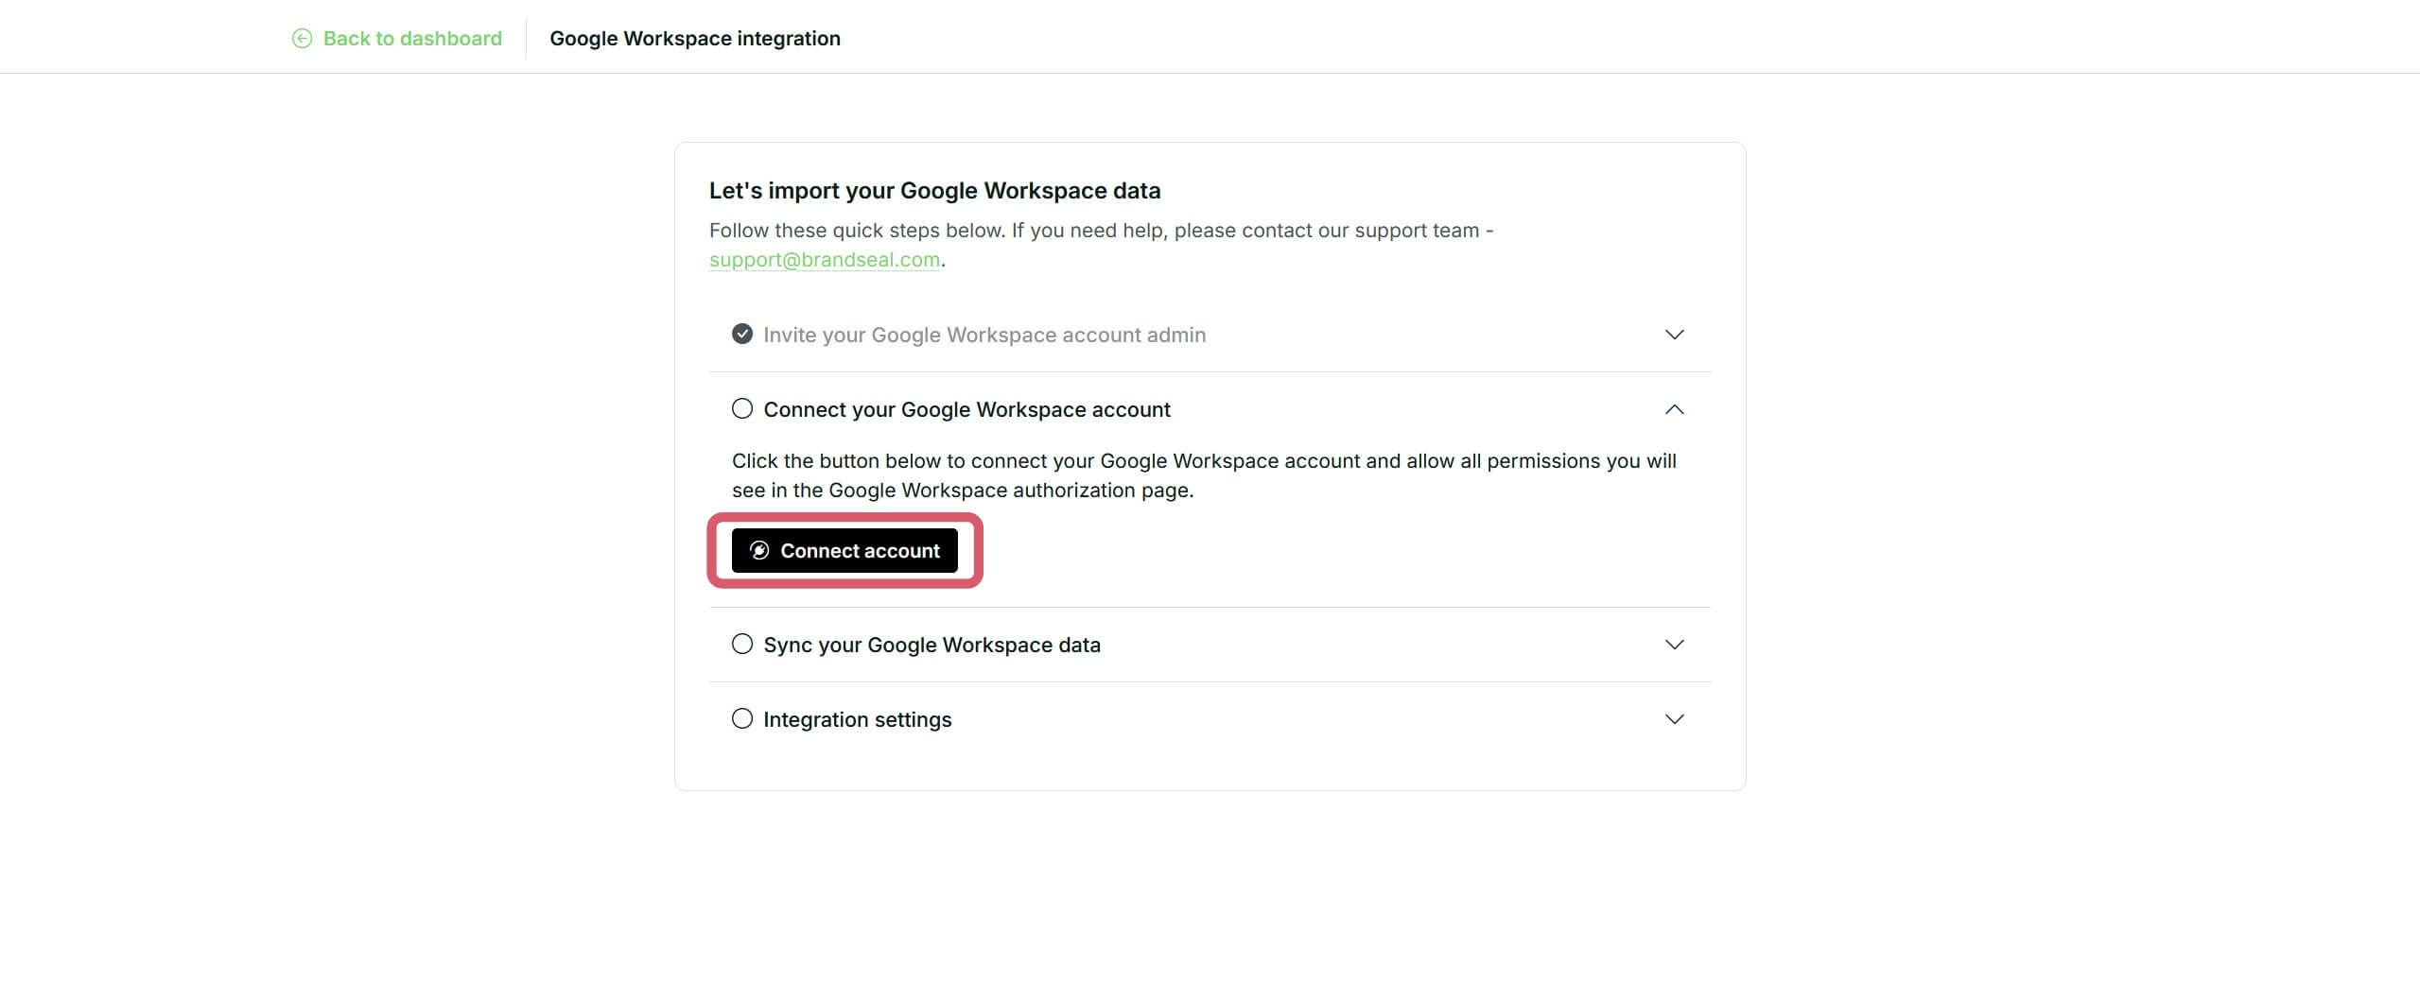The height and width of the screenshot is (982, 2420).
Task: Click the checkmark icon on the completed admin step
Action: coord(741,334)
